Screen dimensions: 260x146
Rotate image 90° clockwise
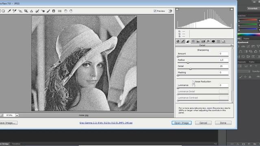point(71,11)
